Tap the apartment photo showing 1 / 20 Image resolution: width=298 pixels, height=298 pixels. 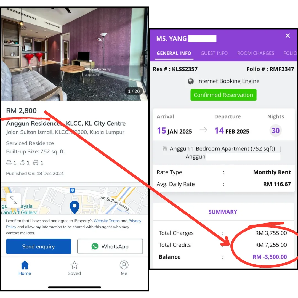tap(74, 54)
